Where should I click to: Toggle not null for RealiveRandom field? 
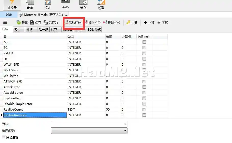(144, 115)
